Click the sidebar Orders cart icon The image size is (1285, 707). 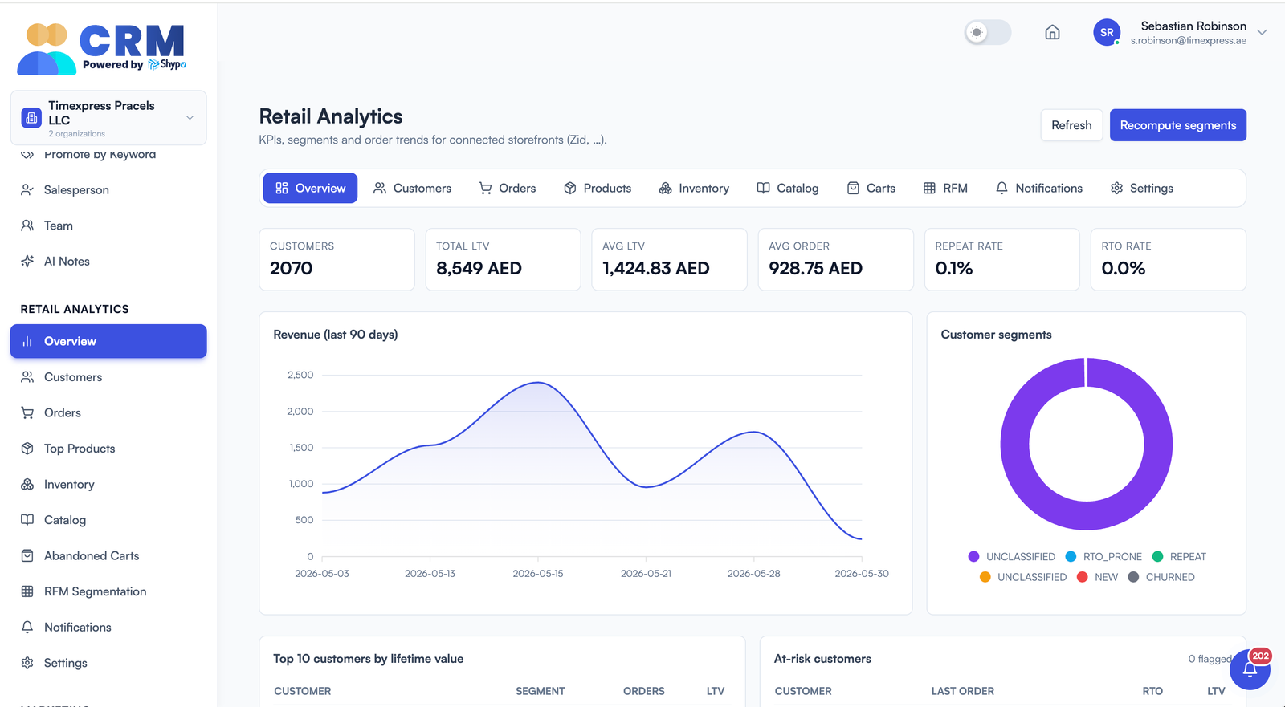27,412
